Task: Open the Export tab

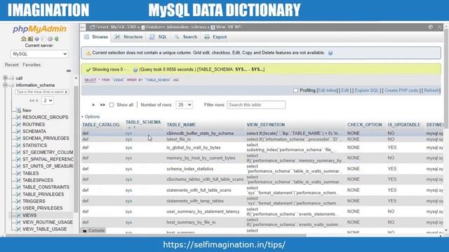Action: click(215, 37)
